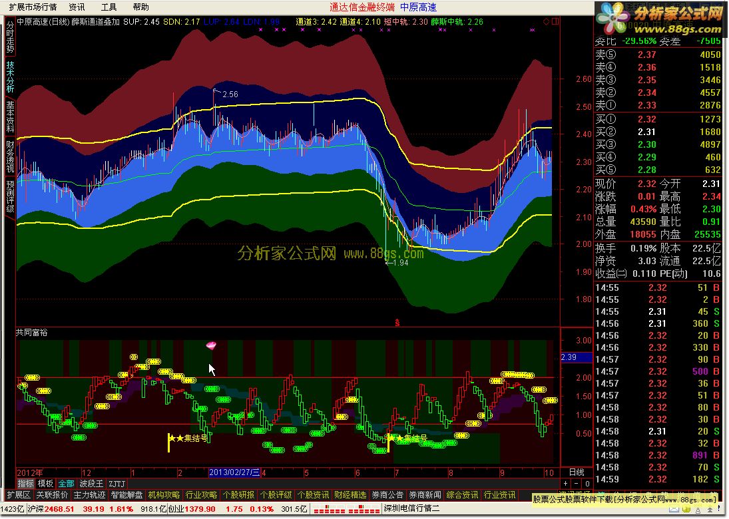Open the 扩展区 bottom tab
The height and width of the screenshot is (519, 729).
(x=19, y=495)
